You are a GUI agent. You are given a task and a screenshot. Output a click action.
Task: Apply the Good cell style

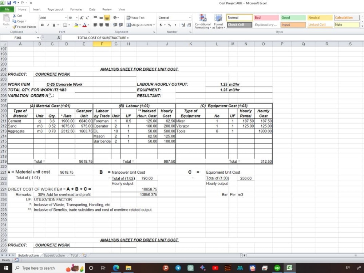pyautogui.click(x=293, y=17)
